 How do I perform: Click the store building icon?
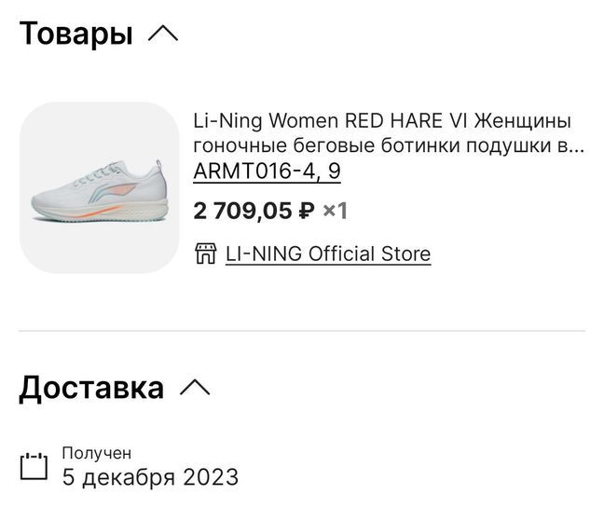pos(206,254)
